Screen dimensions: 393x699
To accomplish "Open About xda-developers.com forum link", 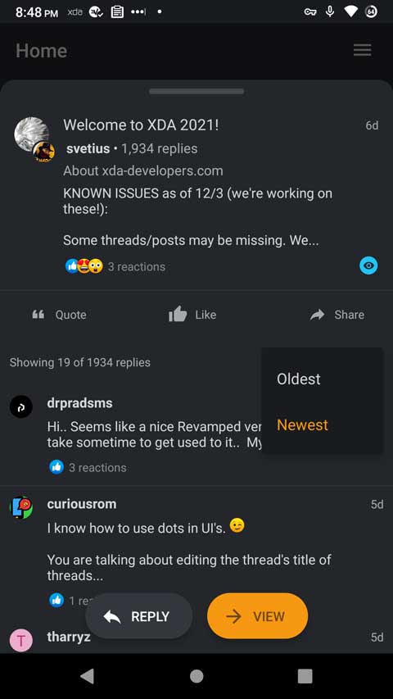I will tap(143, 170).
